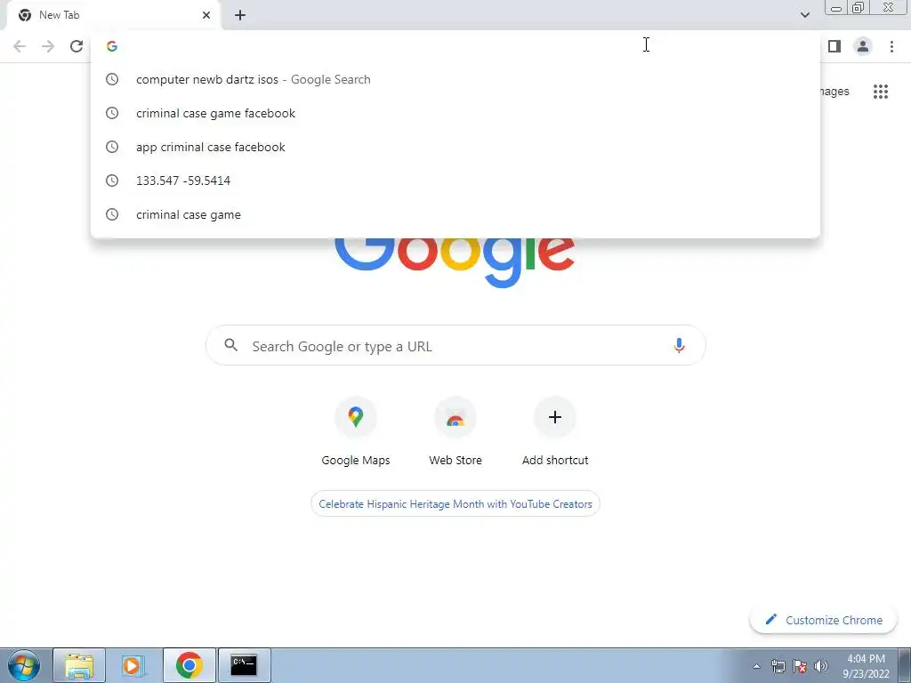Open the Action Center flag icon
Viewport: 911px width, 683px height.
[x=800, y=666]
